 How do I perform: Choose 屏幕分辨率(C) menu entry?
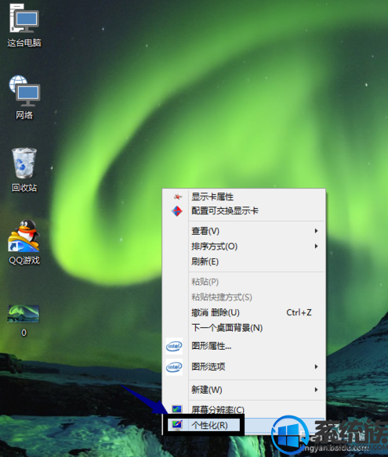244,409
